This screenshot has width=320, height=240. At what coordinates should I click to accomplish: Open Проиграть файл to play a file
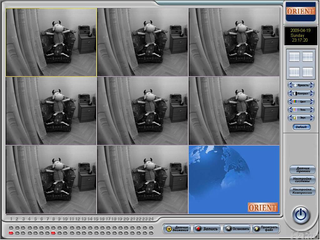pyautogui.click(x=265, y=229)
